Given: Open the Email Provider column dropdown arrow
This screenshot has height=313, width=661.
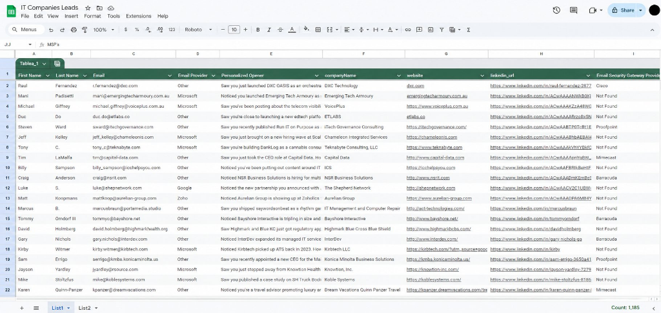Looking at the screenshot, I should [212, 76].
